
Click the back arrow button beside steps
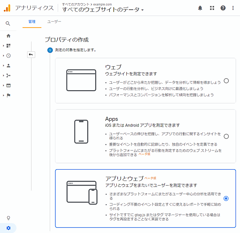31,55
